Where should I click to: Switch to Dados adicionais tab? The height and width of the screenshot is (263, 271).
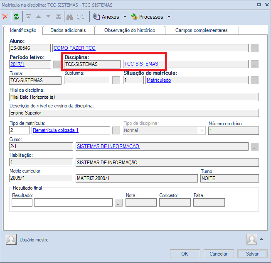pyautogui.click(x=68, y=30)
